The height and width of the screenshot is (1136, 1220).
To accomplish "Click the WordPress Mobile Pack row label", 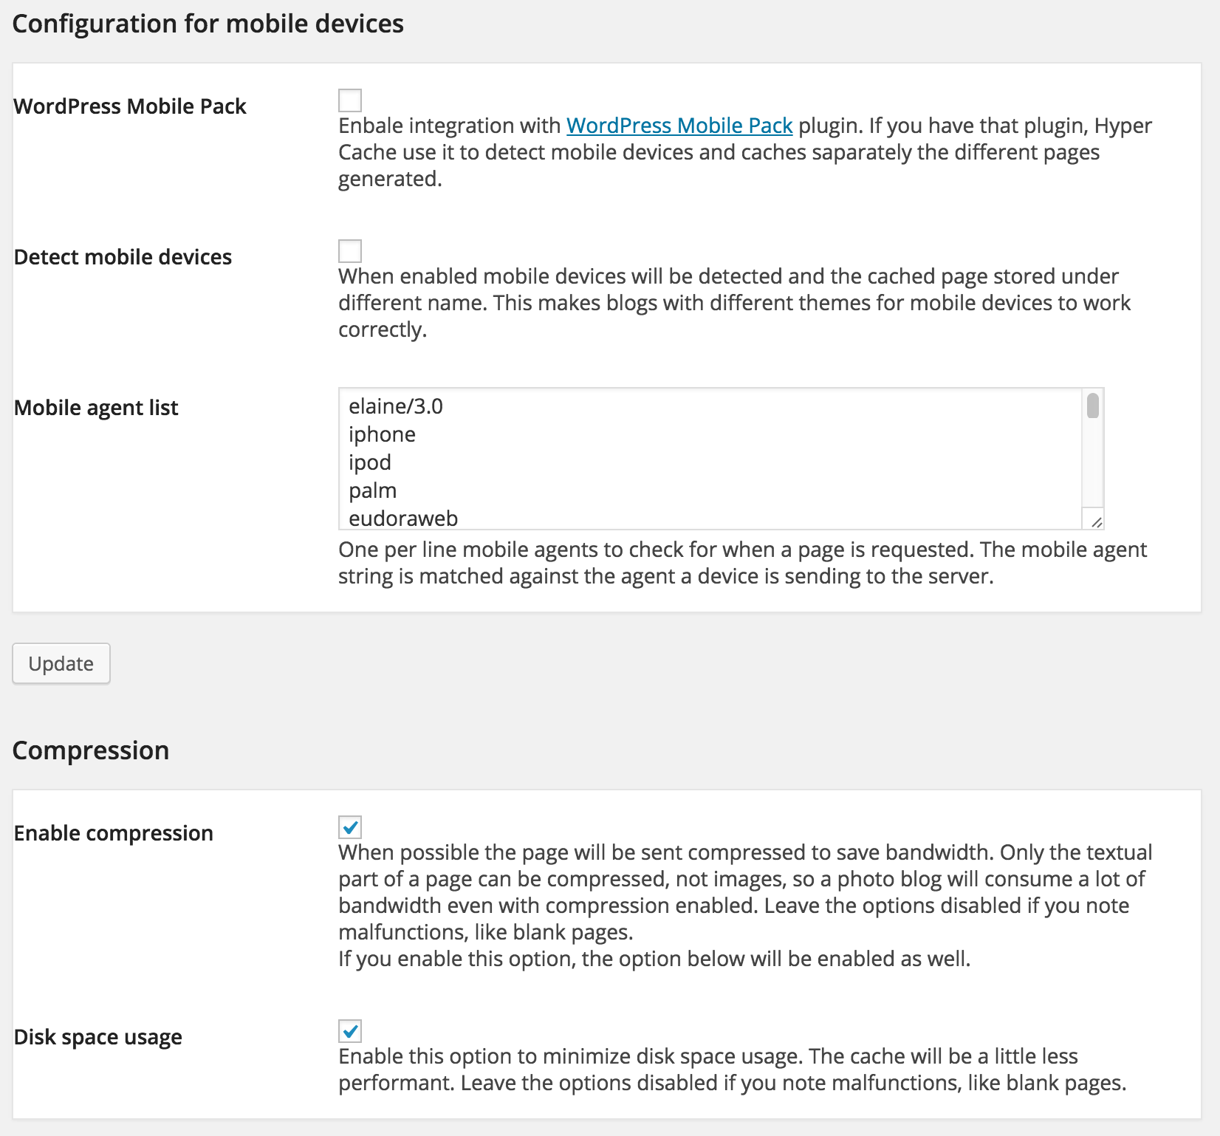I will [130, 106].
